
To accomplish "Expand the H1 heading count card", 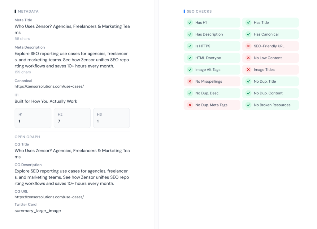I will (33, 118).
